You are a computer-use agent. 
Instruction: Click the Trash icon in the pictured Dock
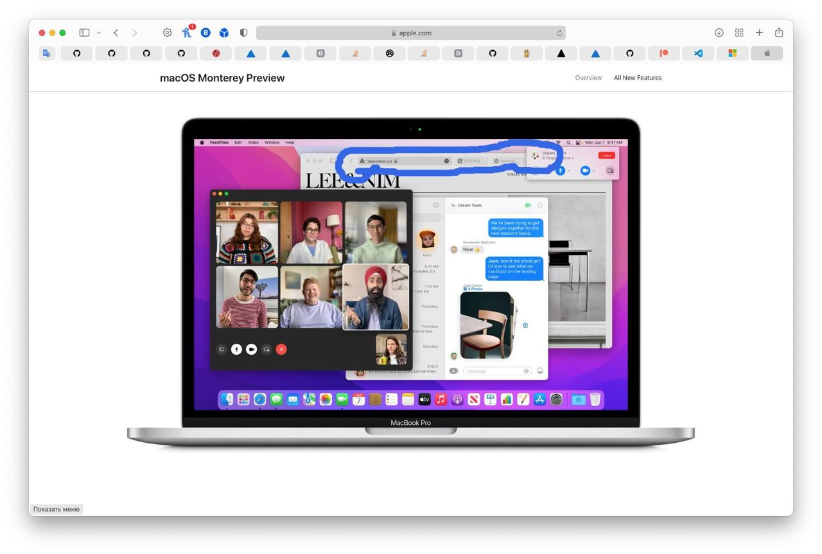[x=595, y=400]
